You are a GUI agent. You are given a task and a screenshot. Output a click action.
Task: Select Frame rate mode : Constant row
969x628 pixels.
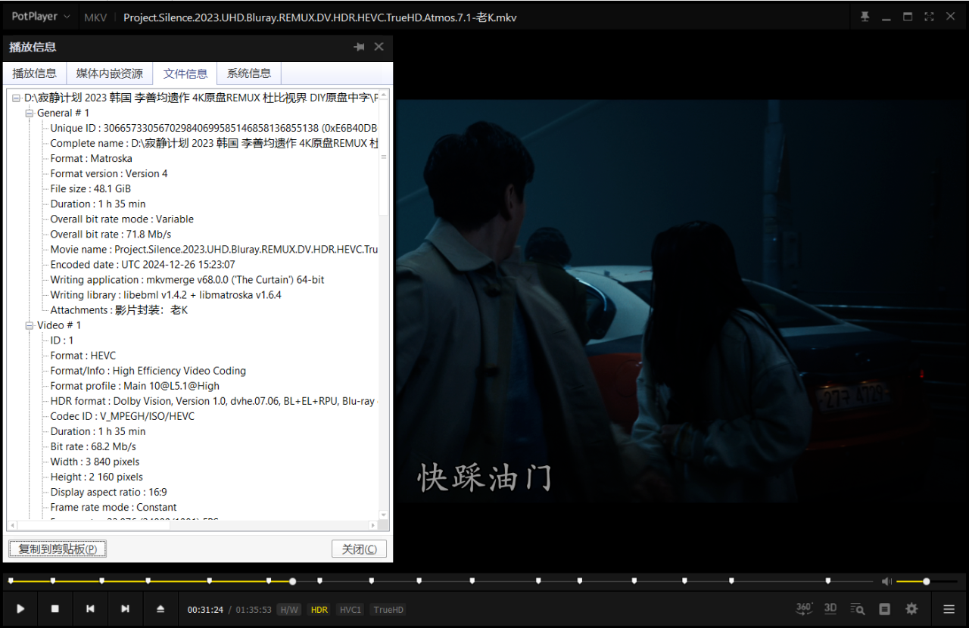114,507
